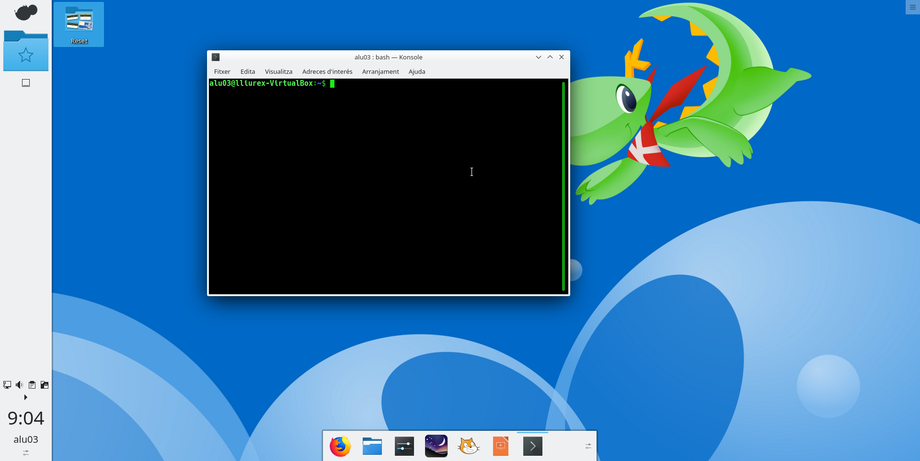This screenshot has height=461, width=920.
Task: Open the Fitxer menu in Konsole
Action: point(222,71)
